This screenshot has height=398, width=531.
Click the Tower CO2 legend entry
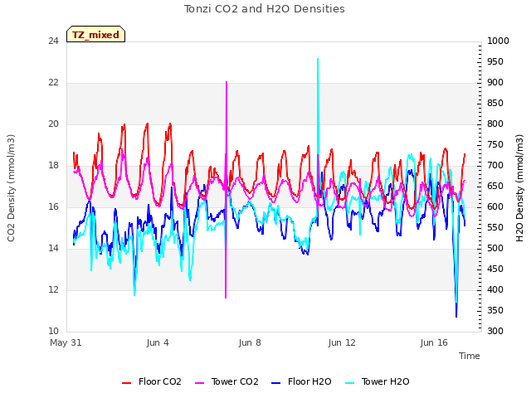coord(227,382)
